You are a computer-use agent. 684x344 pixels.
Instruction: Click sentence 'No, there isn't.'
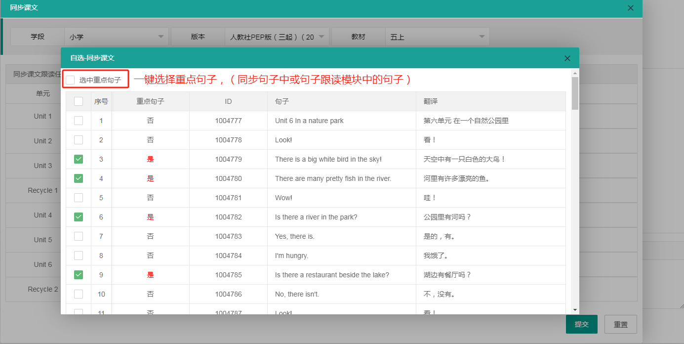point(297,294)
